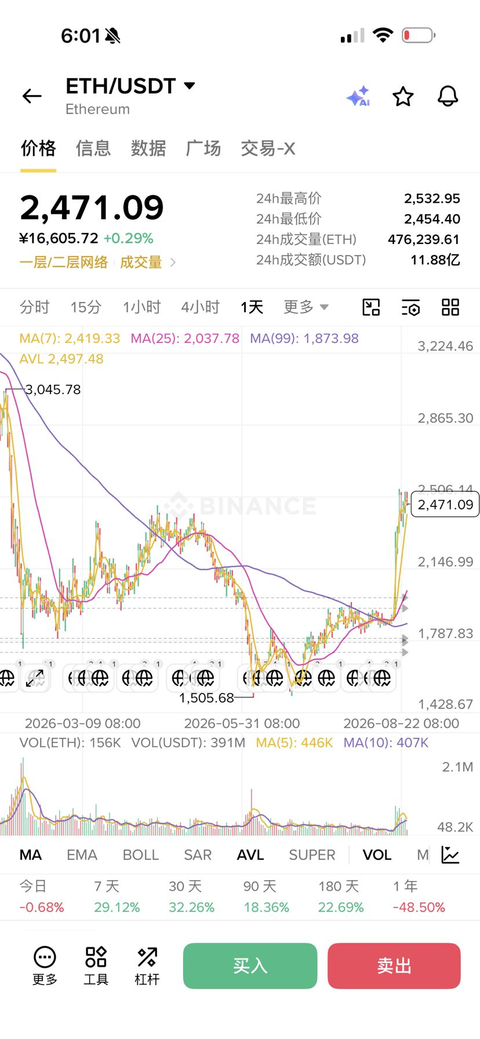Tap the MA(99): 1,873.98 legend
This screenshot has height=1039, width=480.
(x=304, y=338)
